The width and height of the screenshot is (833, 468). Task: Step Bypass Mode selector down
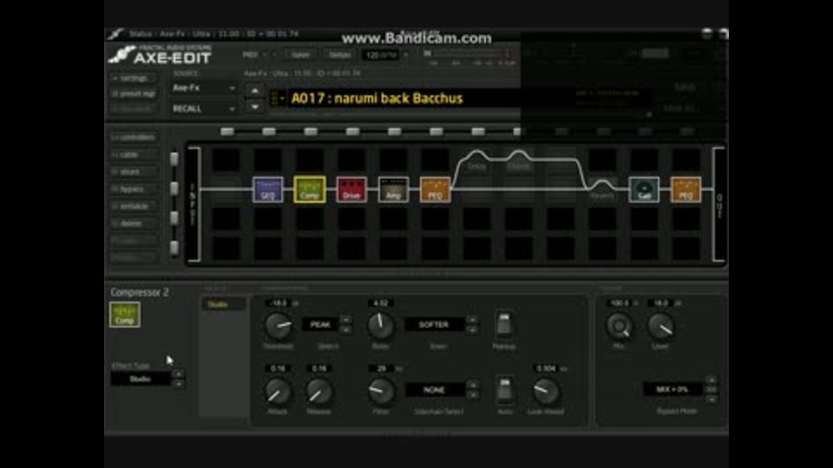tap(712, 399)
